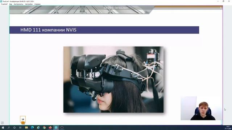Click the taskbar clock and date
Screen dimensions: 232x130
pyautogui.click(x=228, y=127)
